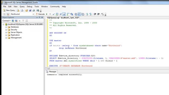Parse the query with the checkmark icon

coord(54,14)
